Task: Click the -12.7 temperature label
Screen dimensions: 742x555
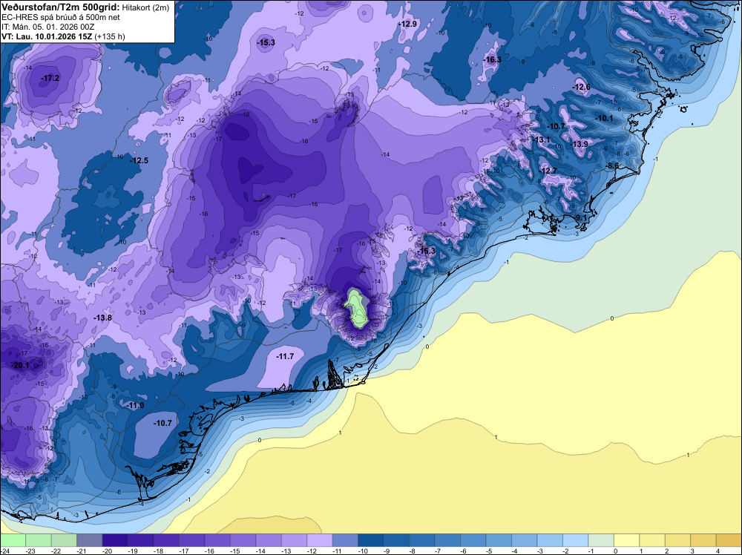Action: pyautogui.click(x=548, y=171)
